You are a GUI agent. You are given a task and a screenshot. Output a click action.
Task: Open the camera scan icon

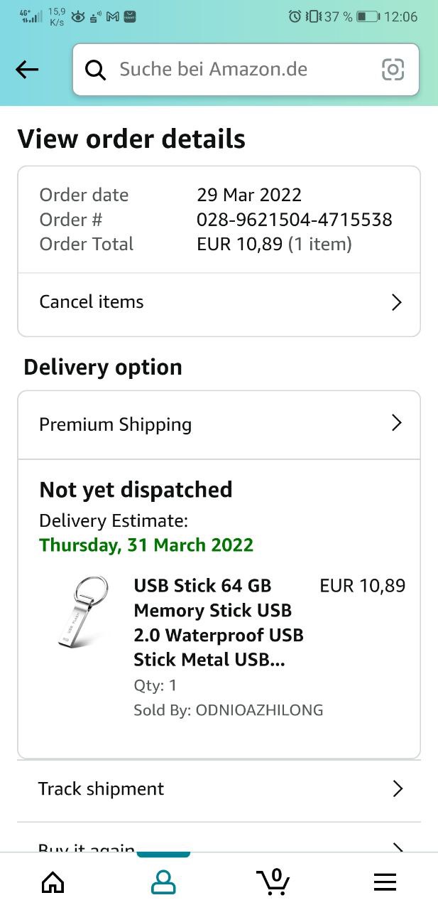[393, 70]
